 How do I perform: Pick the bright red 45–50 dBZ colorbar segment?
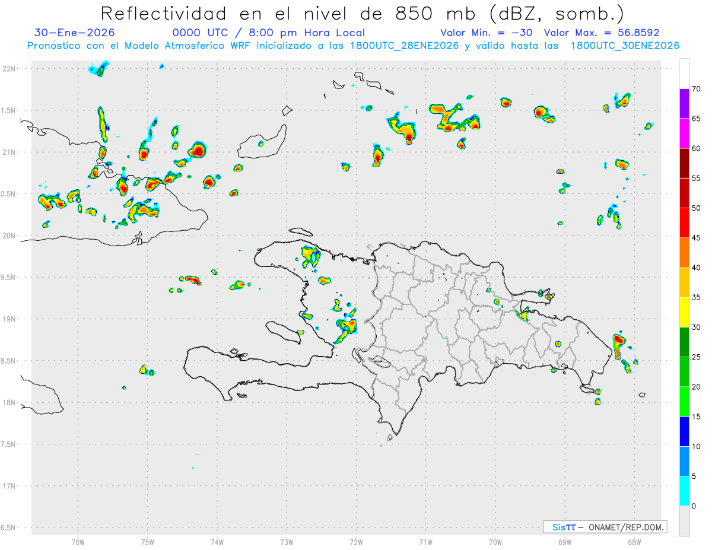point(684,223)
